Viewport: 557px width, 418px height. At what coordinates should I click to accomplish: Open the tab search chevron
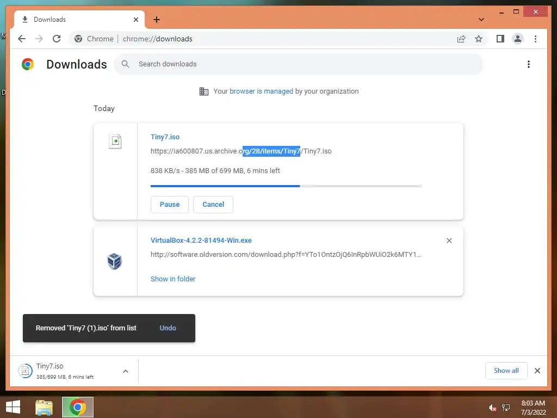pyautogui.click(x=481, y=20)
